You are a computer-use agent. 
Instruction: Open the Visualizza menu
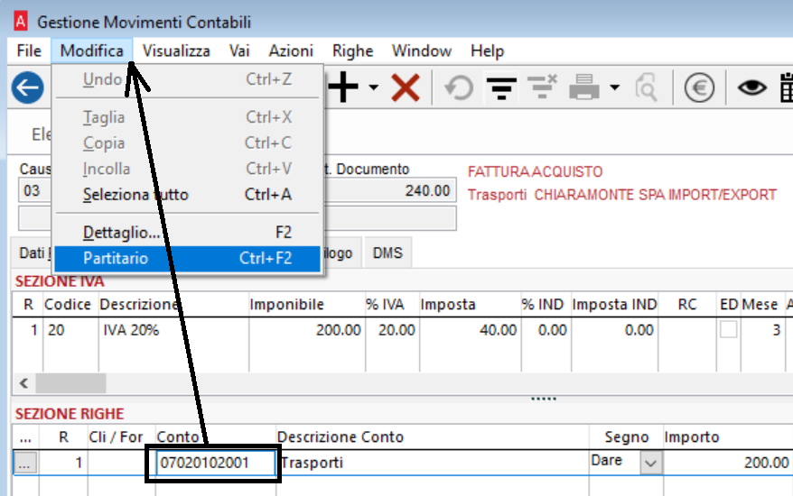176,51
